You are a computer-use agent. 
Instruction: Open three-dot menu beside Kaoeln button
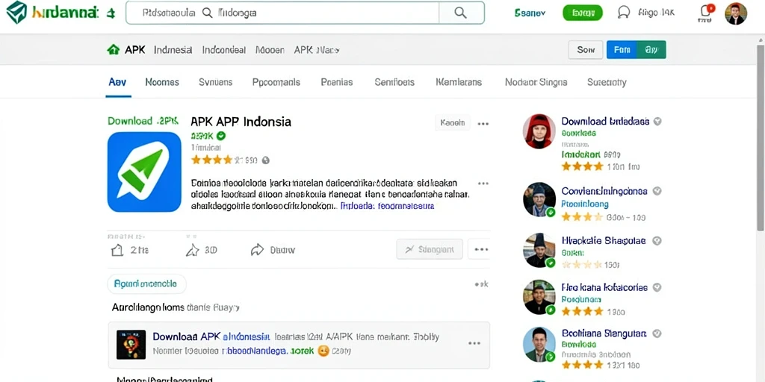[x=483, y=124]
